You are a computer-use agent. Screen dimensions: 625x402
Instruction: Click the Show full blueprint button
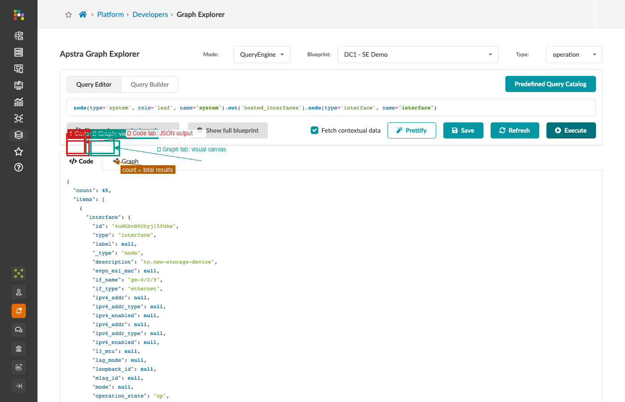[228, 130]
